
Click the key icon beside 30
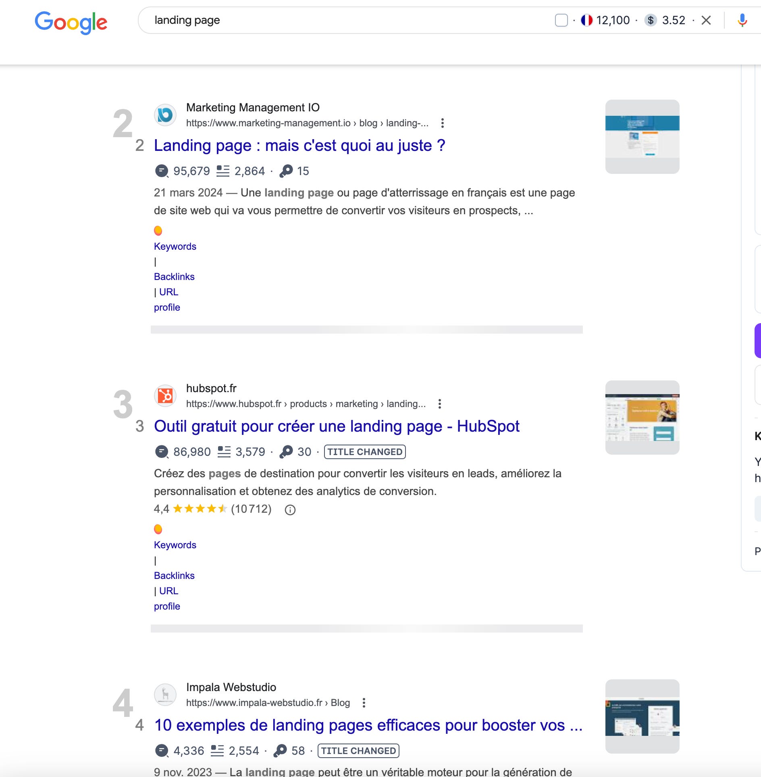[286, 452]
